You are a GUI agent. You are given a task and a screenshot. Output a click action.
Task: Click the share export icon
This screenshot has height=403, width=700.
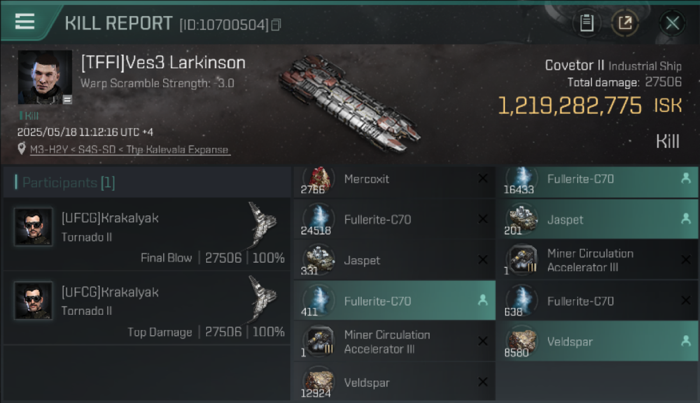(x=625, y=23)
